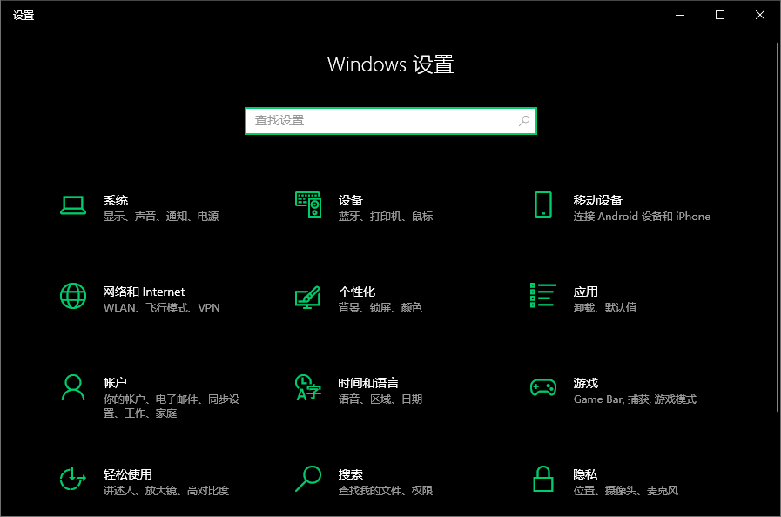Image resolution: width=781 pixels, height=517 pixels.
Task: Open the 游戏 controller icon
Action: [x=543, y=387]
